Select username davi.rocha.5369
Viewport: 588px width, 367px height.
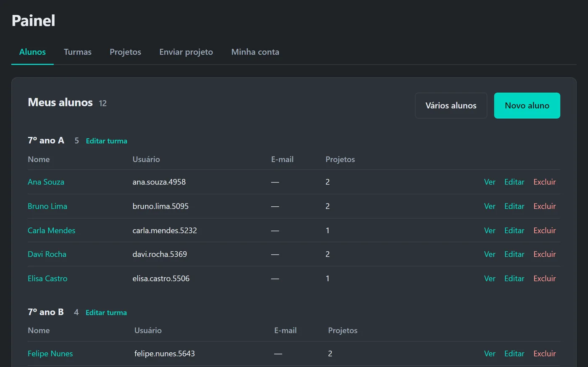[x=160, y=254]
